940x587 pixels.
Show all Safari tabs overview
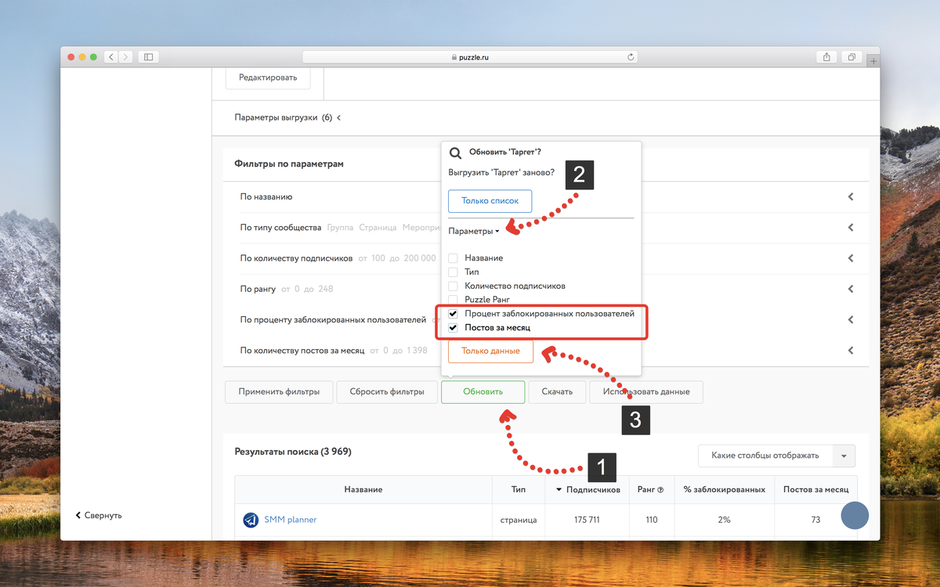pos(851,57)
